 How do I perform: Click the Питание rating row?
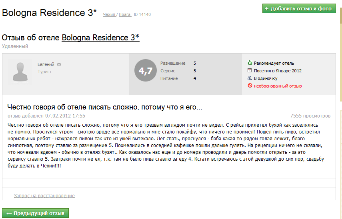click(x=178, y=78)
